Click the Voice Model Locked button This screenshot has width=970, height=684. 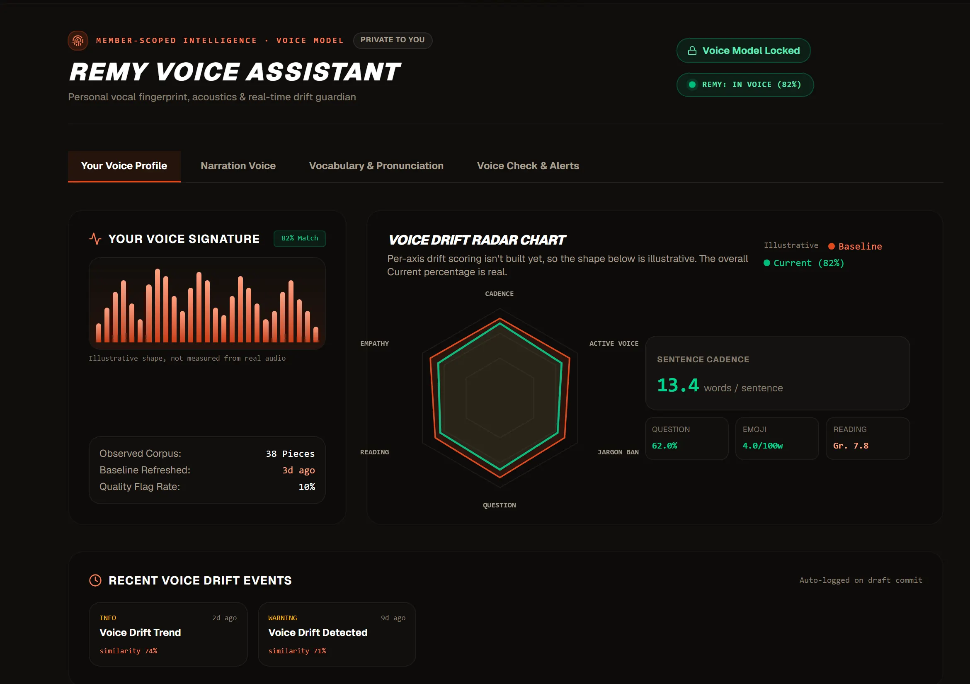tap(743, 51)
